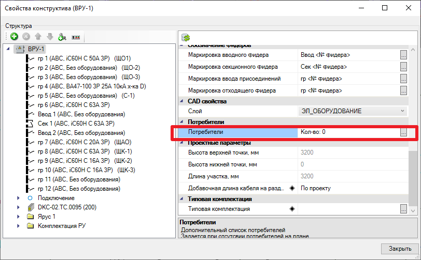
Task: Collapse the CAD свойства section
Action: [x=182, y=101]
